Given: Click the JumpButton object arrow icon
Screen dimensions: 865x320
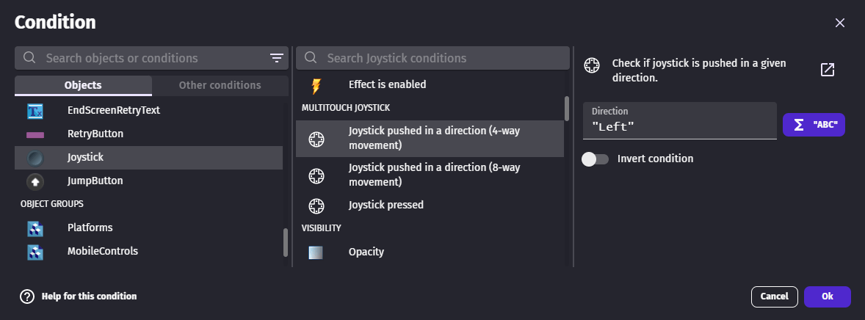Looking at the screenshot, I should pos(35,181).
